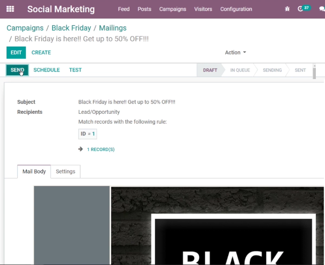Click the Lead/Opportunity recipients value

[x=99, y=112]
